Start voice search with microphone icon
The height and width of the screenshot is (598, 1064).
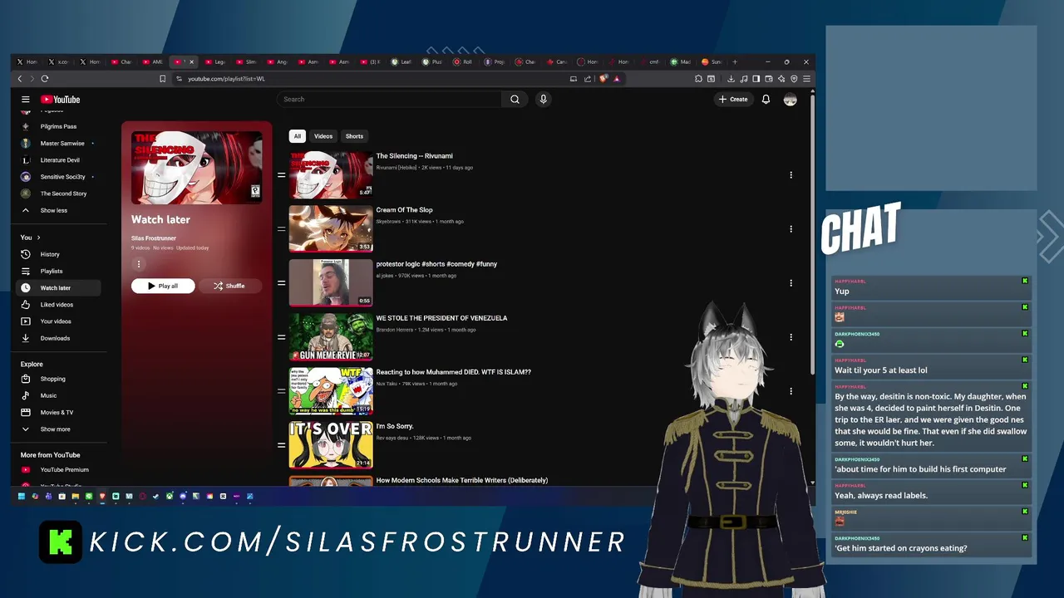(543, 99)
